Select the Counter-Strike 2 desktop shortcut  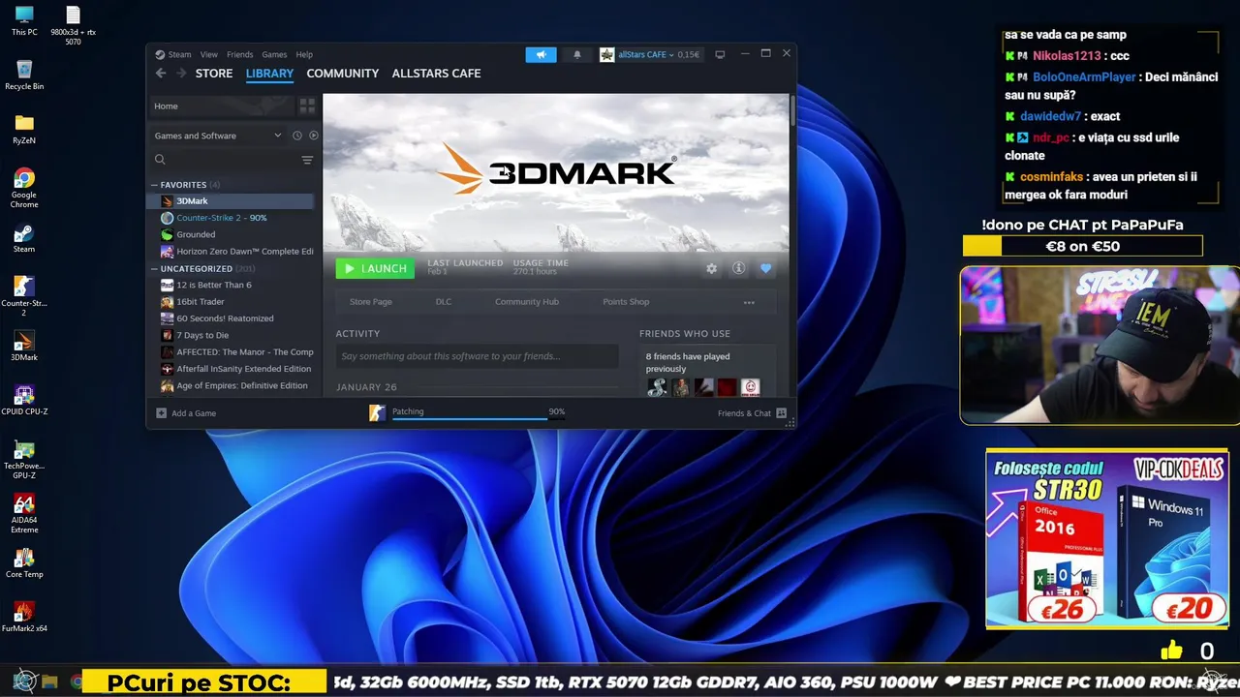pyautogui.click(x=24, y=296)
